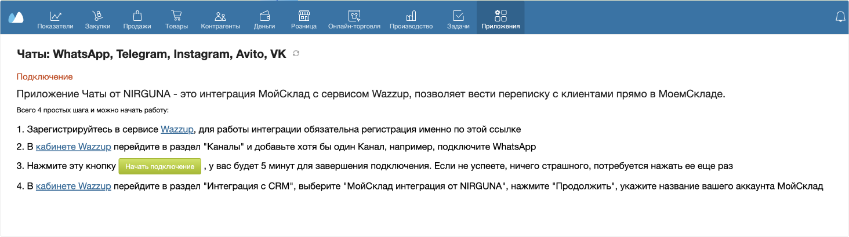The width and height of the screenshot is (849, 237).
Task: Open the Товары cart section
Action: click(176, 19)
